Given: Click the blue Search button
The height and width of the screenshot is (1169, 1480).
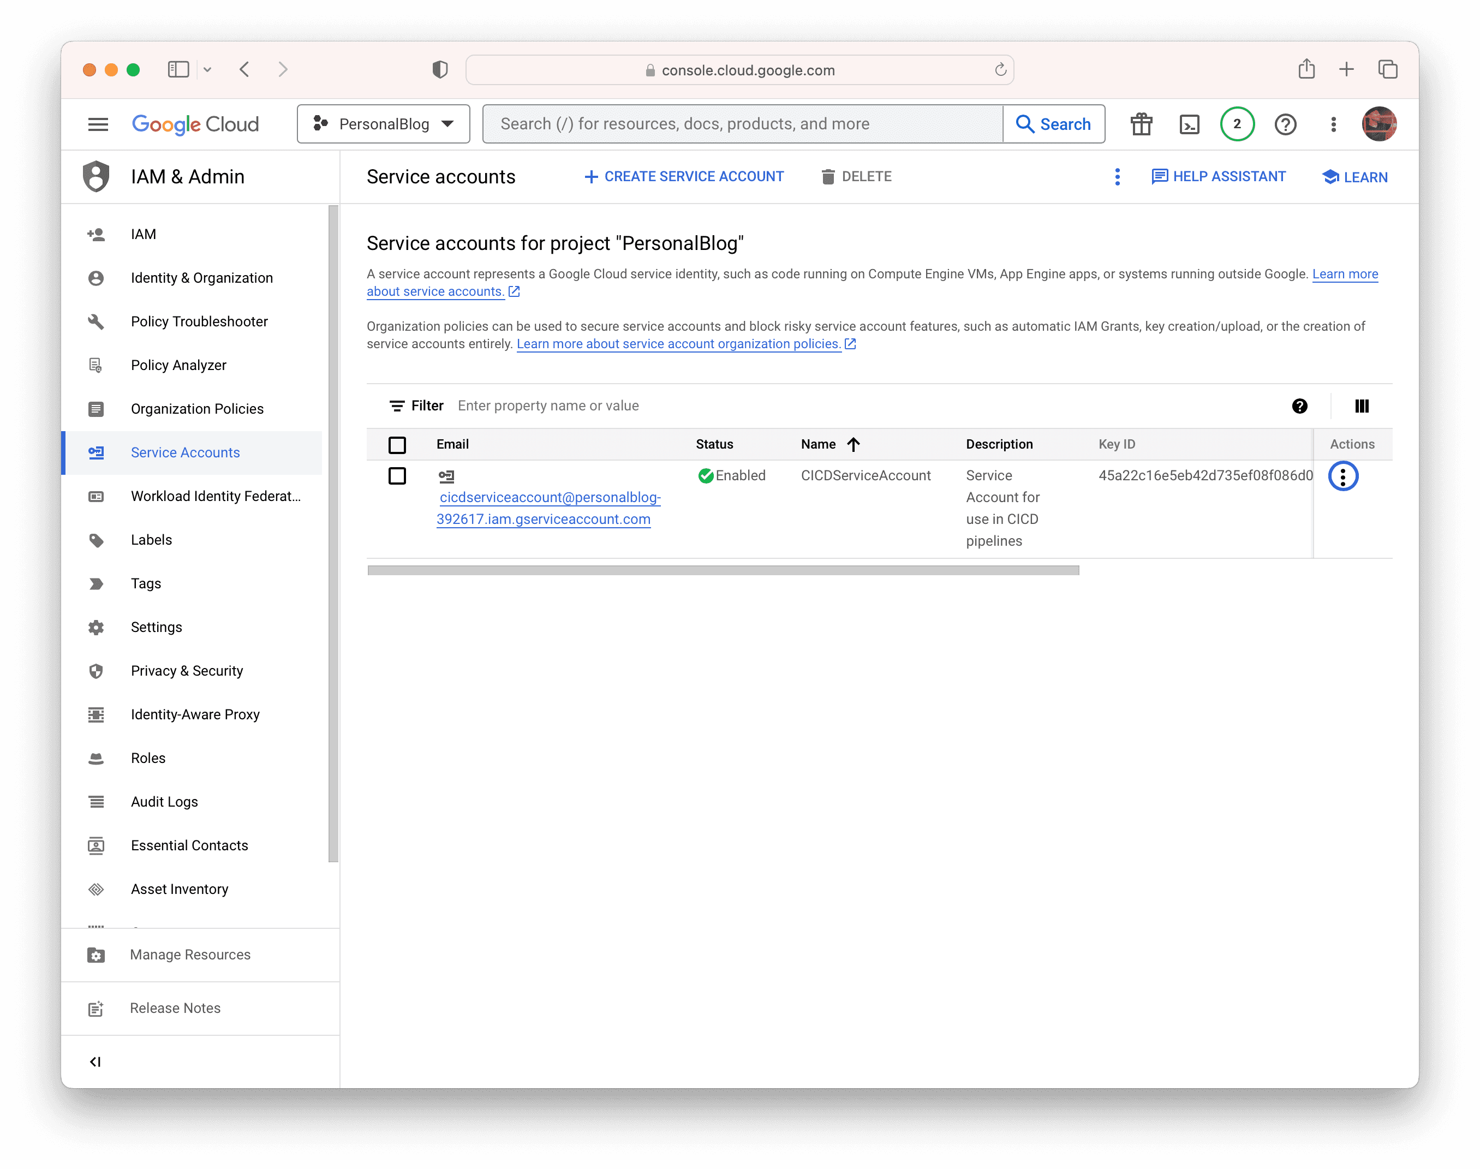Looking at the screenshot, I should pos(1054,124).
